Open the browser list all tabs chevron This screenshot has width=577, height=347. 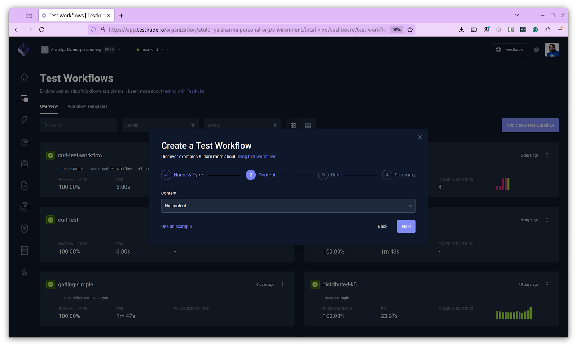[517, 15]
